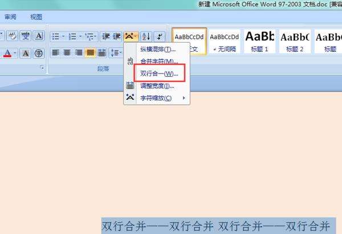Viewport: 342px width, 234px height.
Task: Open the Phonetic Guide (wén) tool
Action: (x=26, y=36)
